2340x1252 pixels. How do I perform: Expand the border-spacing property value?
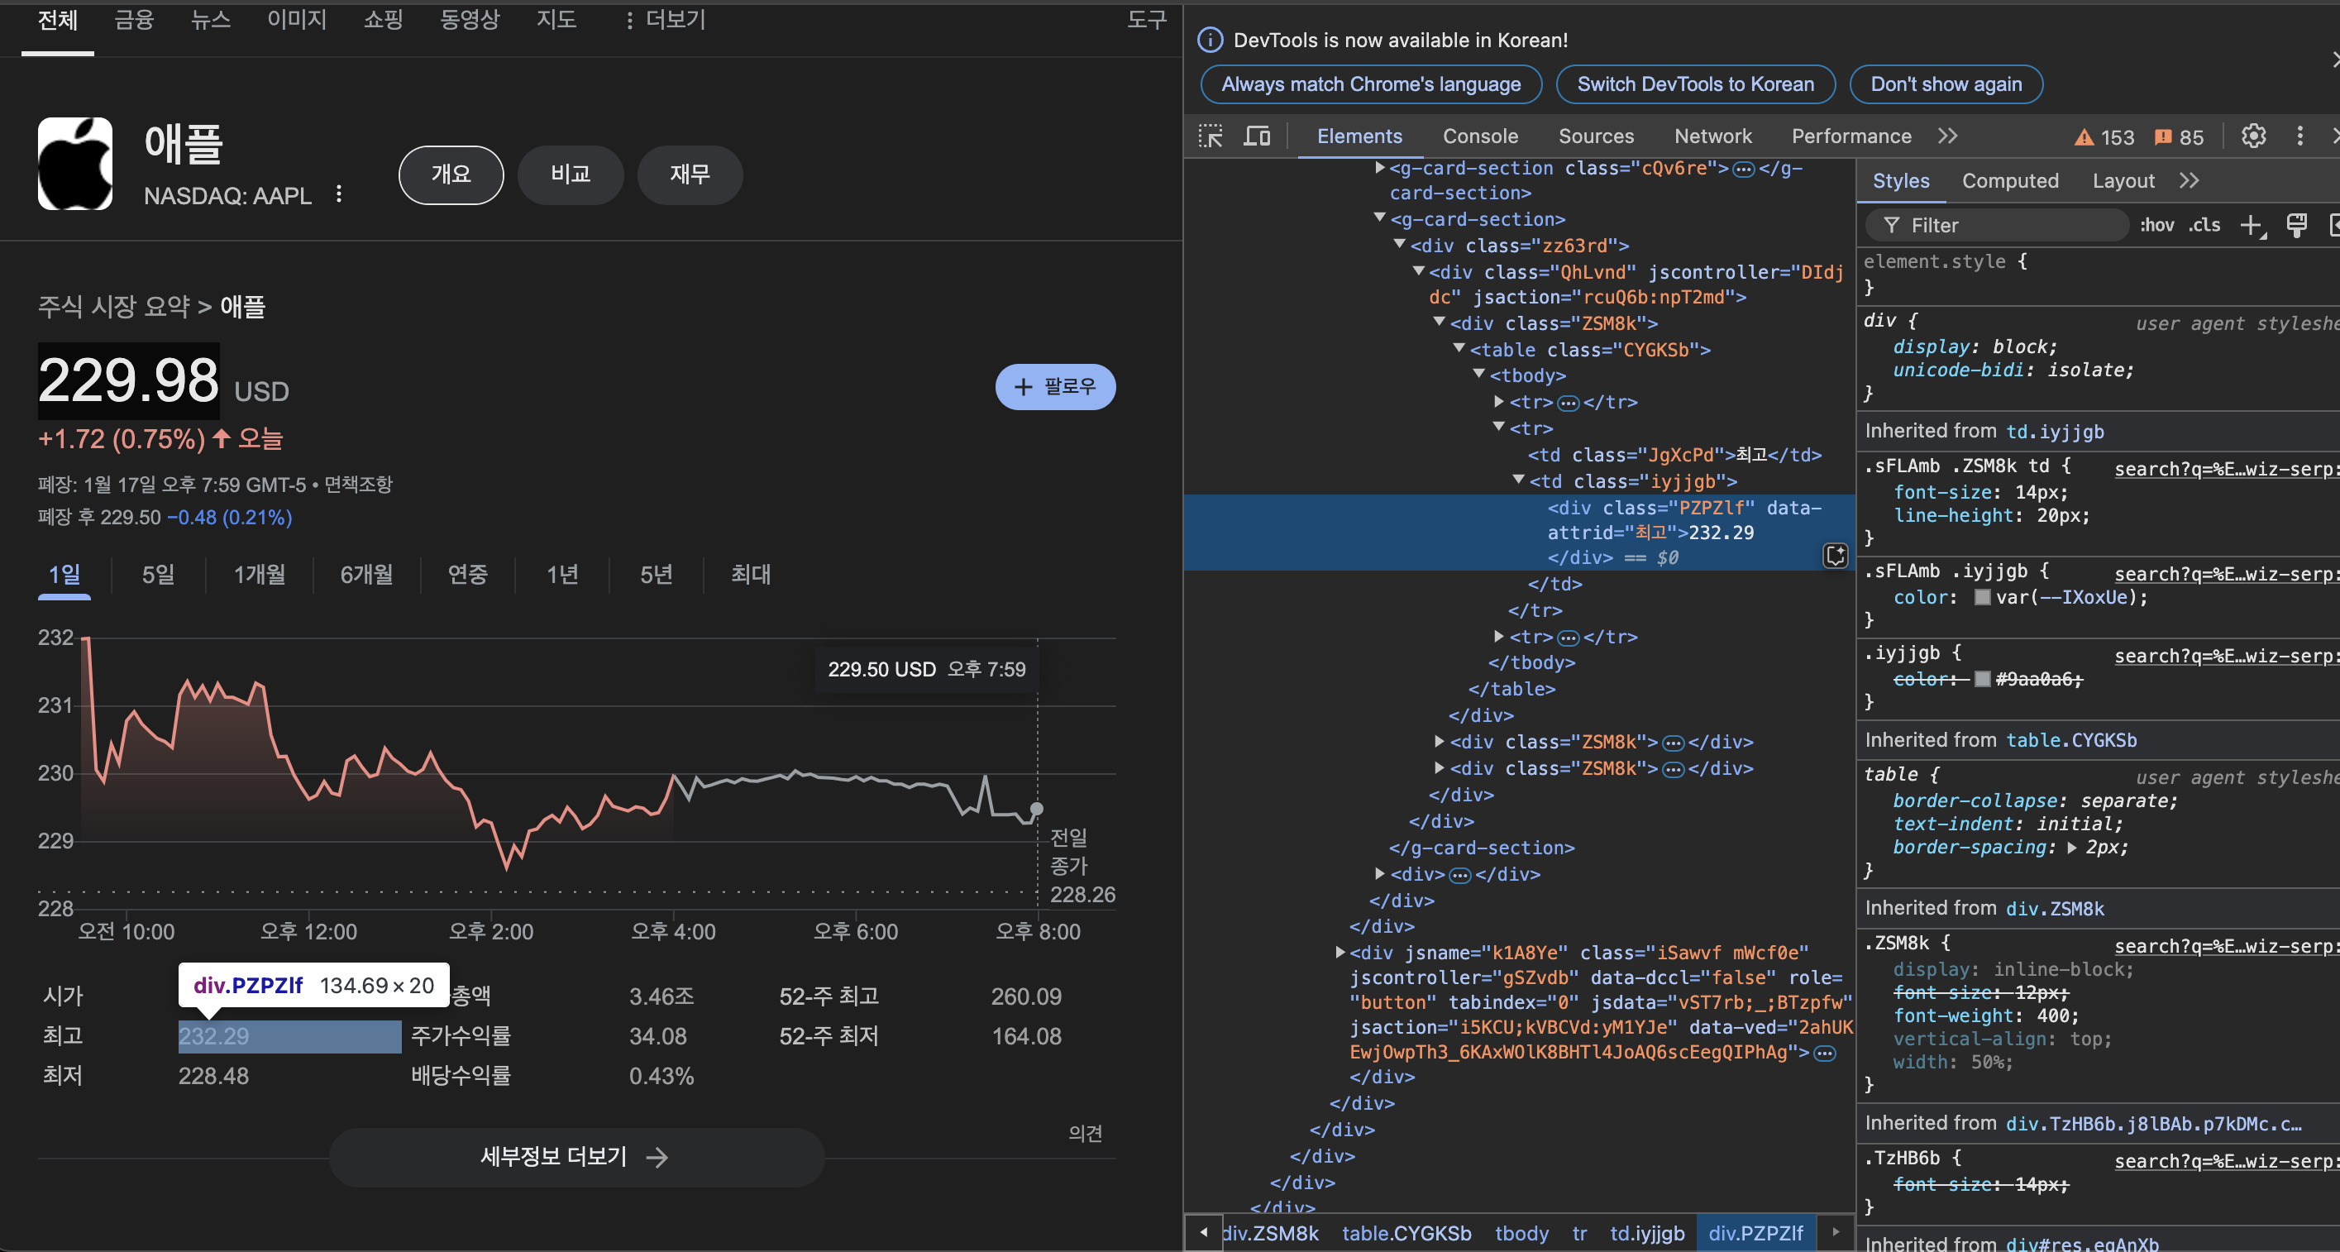click(2073, 848)
